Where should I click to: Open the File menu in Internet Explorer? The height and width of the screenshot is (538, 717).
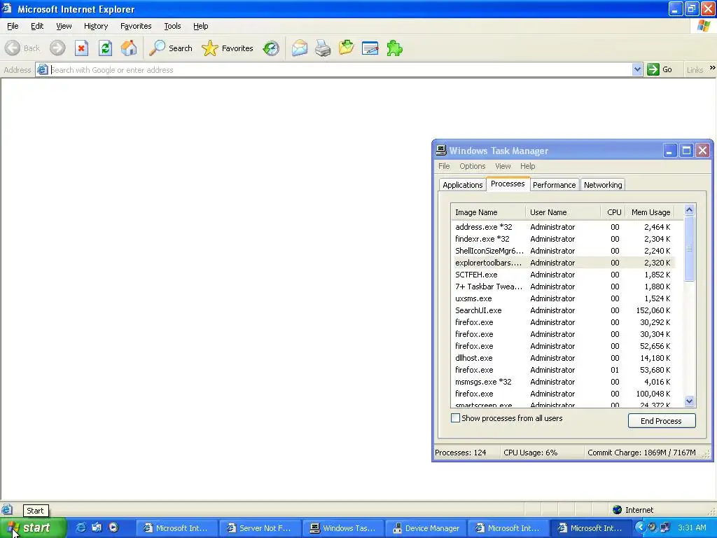point(13,26)
